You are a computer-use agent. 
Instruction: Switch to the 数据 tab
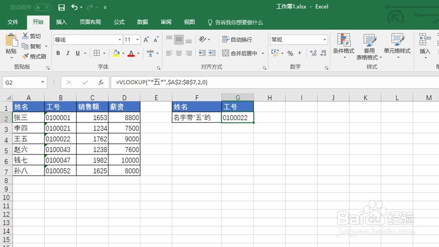[x=143, y=22]
